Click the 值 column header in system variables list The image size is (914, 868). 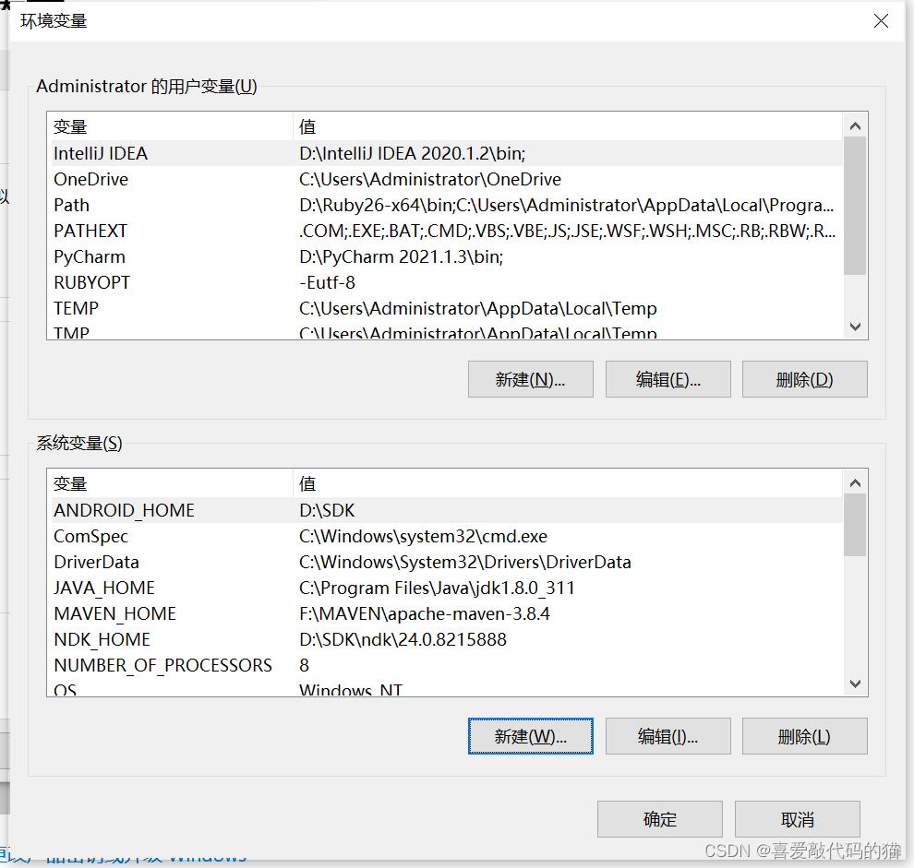coord(567,483)
